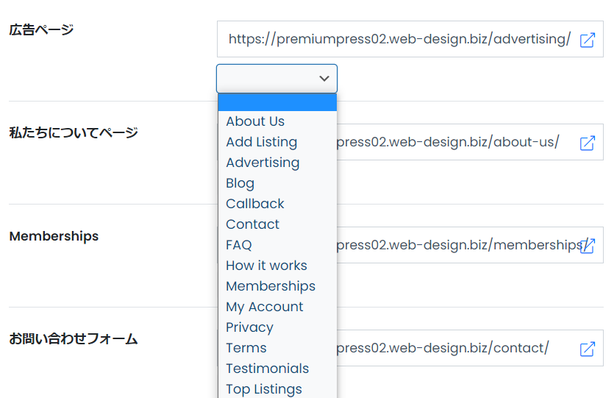Open about-us URL external link icon
Viewport: 614px width, 398px height.
coord(588,143)
